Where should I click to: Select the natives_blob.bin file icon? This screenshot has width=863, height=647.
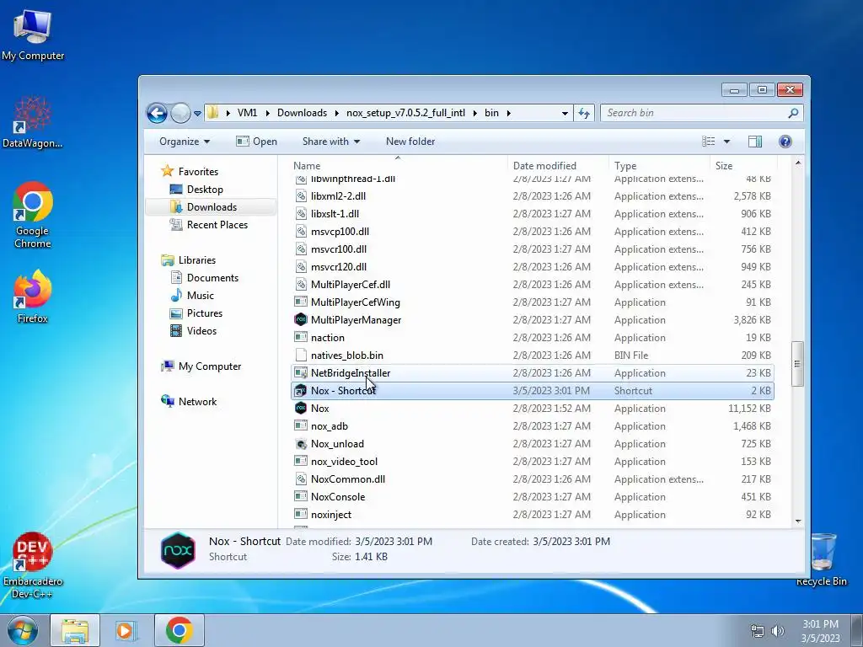click(301, 355)
